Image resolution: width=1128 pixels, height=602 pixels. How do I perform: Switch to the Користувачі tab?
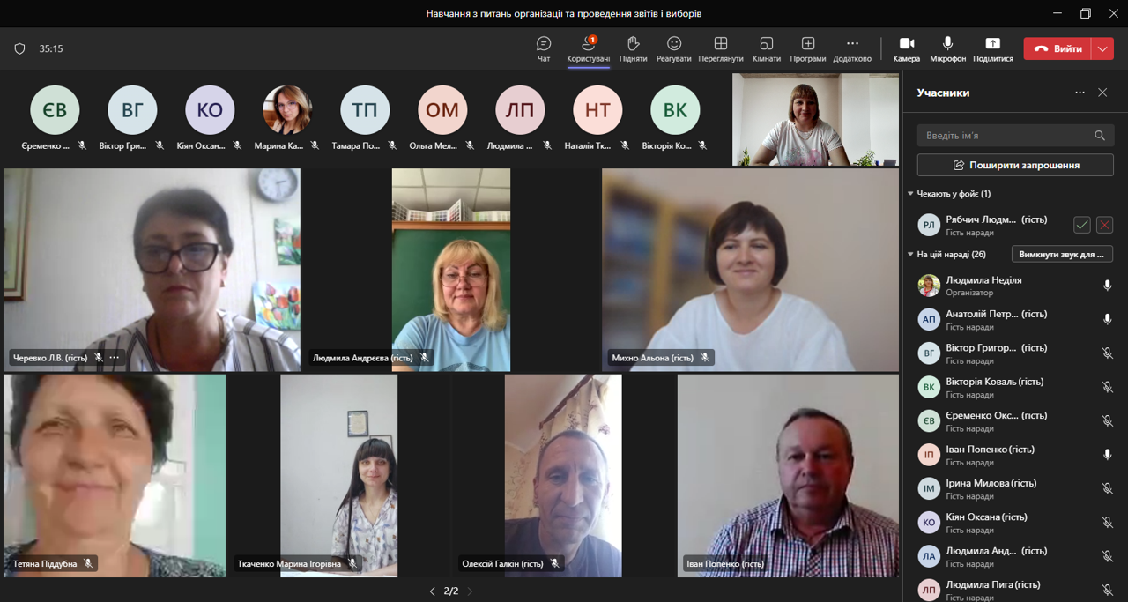[588, 48]
